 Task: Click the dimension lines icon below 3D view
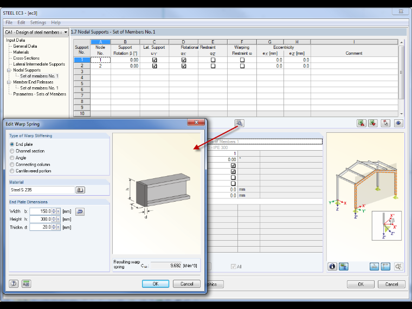click(385, 267)
